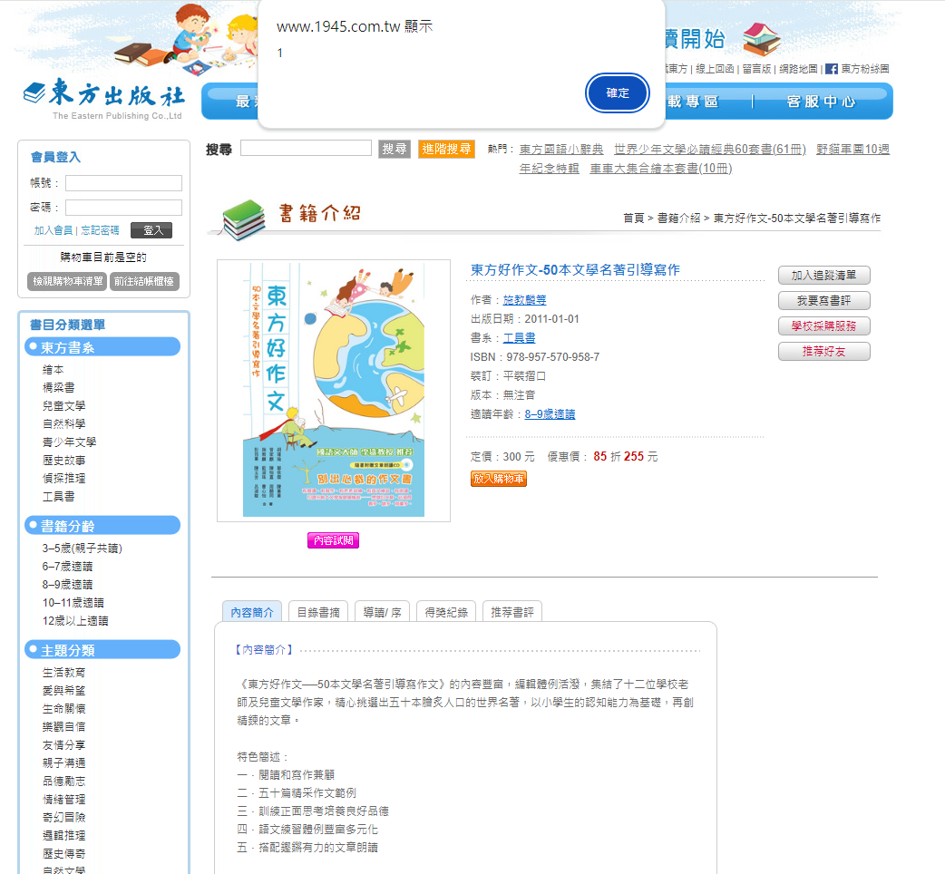Switch to 內容簡介 tab
The height and width of the screenshot is (874, 945).
pyautogui.click(x=252, y=612)
